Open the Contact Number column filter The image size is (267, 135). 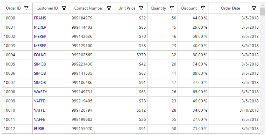pos(109,8)
